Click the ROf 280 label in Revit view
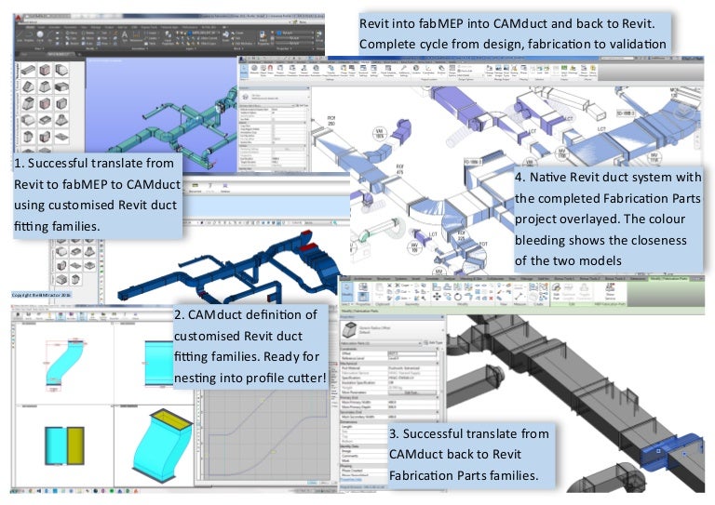The height and width of the screenshot is (505, 715). click(331, 121)
